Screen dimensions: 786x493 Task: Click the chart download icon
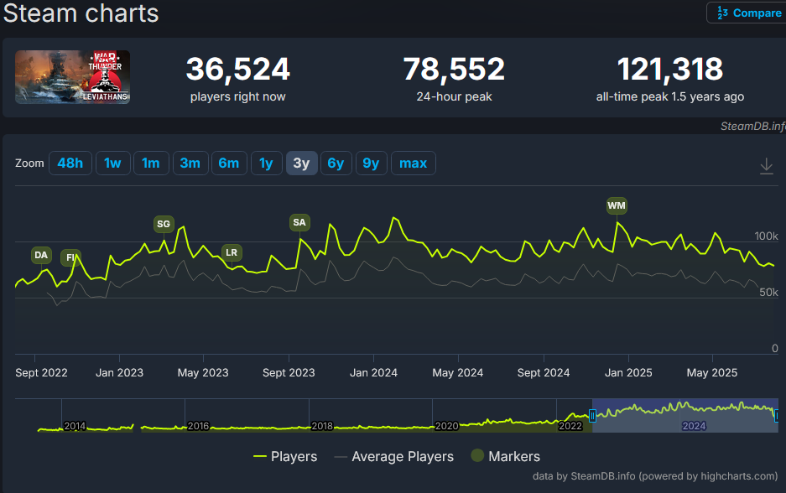pos(767,166)
